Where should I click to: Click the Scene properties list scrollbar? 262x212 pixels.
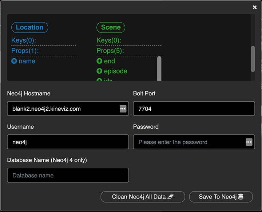159,68
